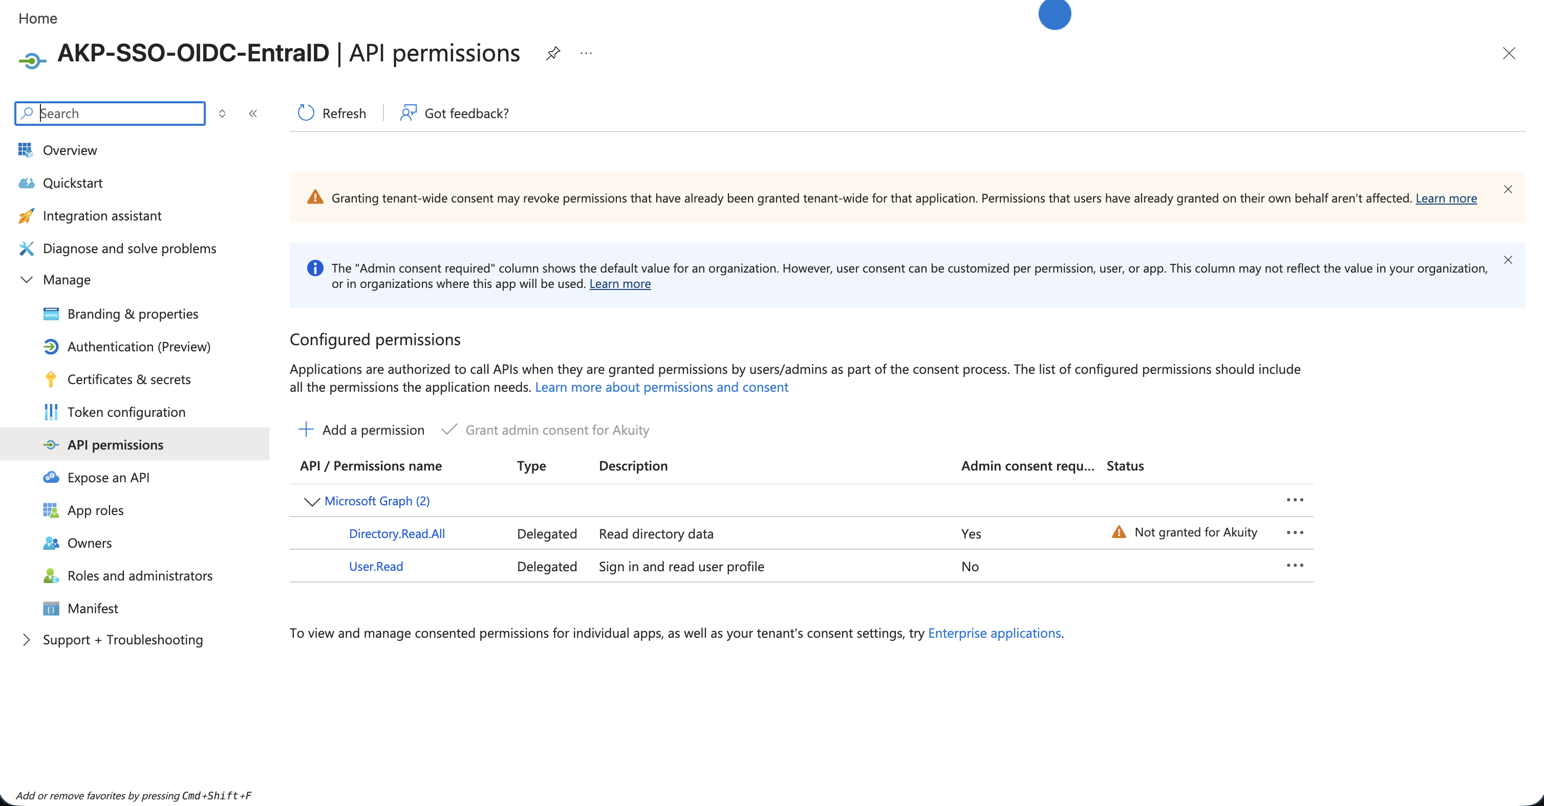Close the API permissions blade

tap(1509, 53)
